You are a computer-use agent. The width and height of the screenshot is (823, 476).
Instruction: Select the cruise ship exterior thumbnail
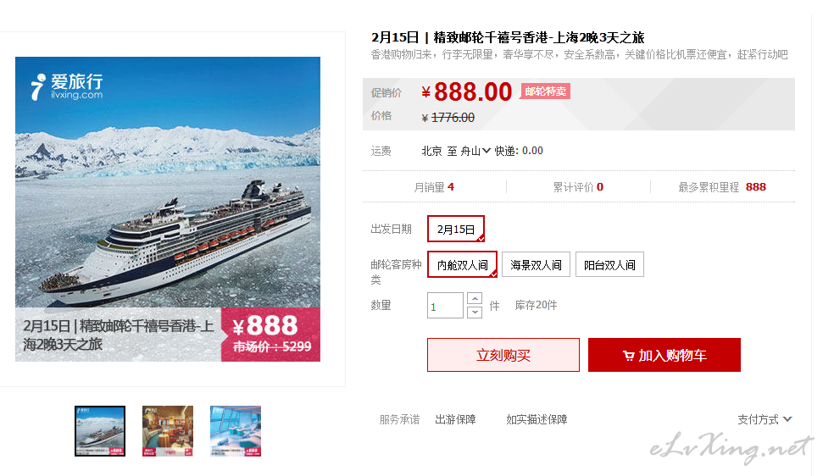(x=100, y=431)
